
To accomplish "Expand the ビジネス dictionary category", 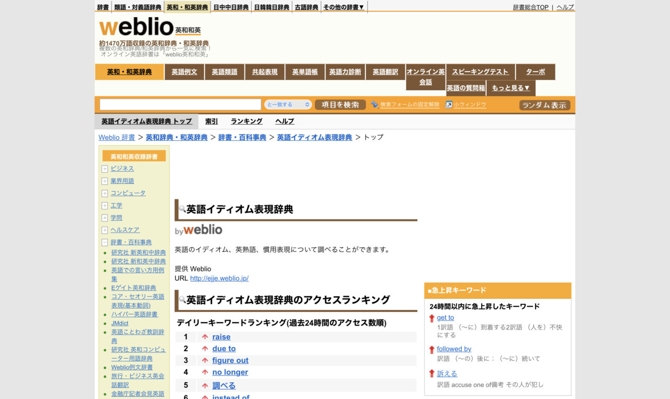I will pos(104,168).
